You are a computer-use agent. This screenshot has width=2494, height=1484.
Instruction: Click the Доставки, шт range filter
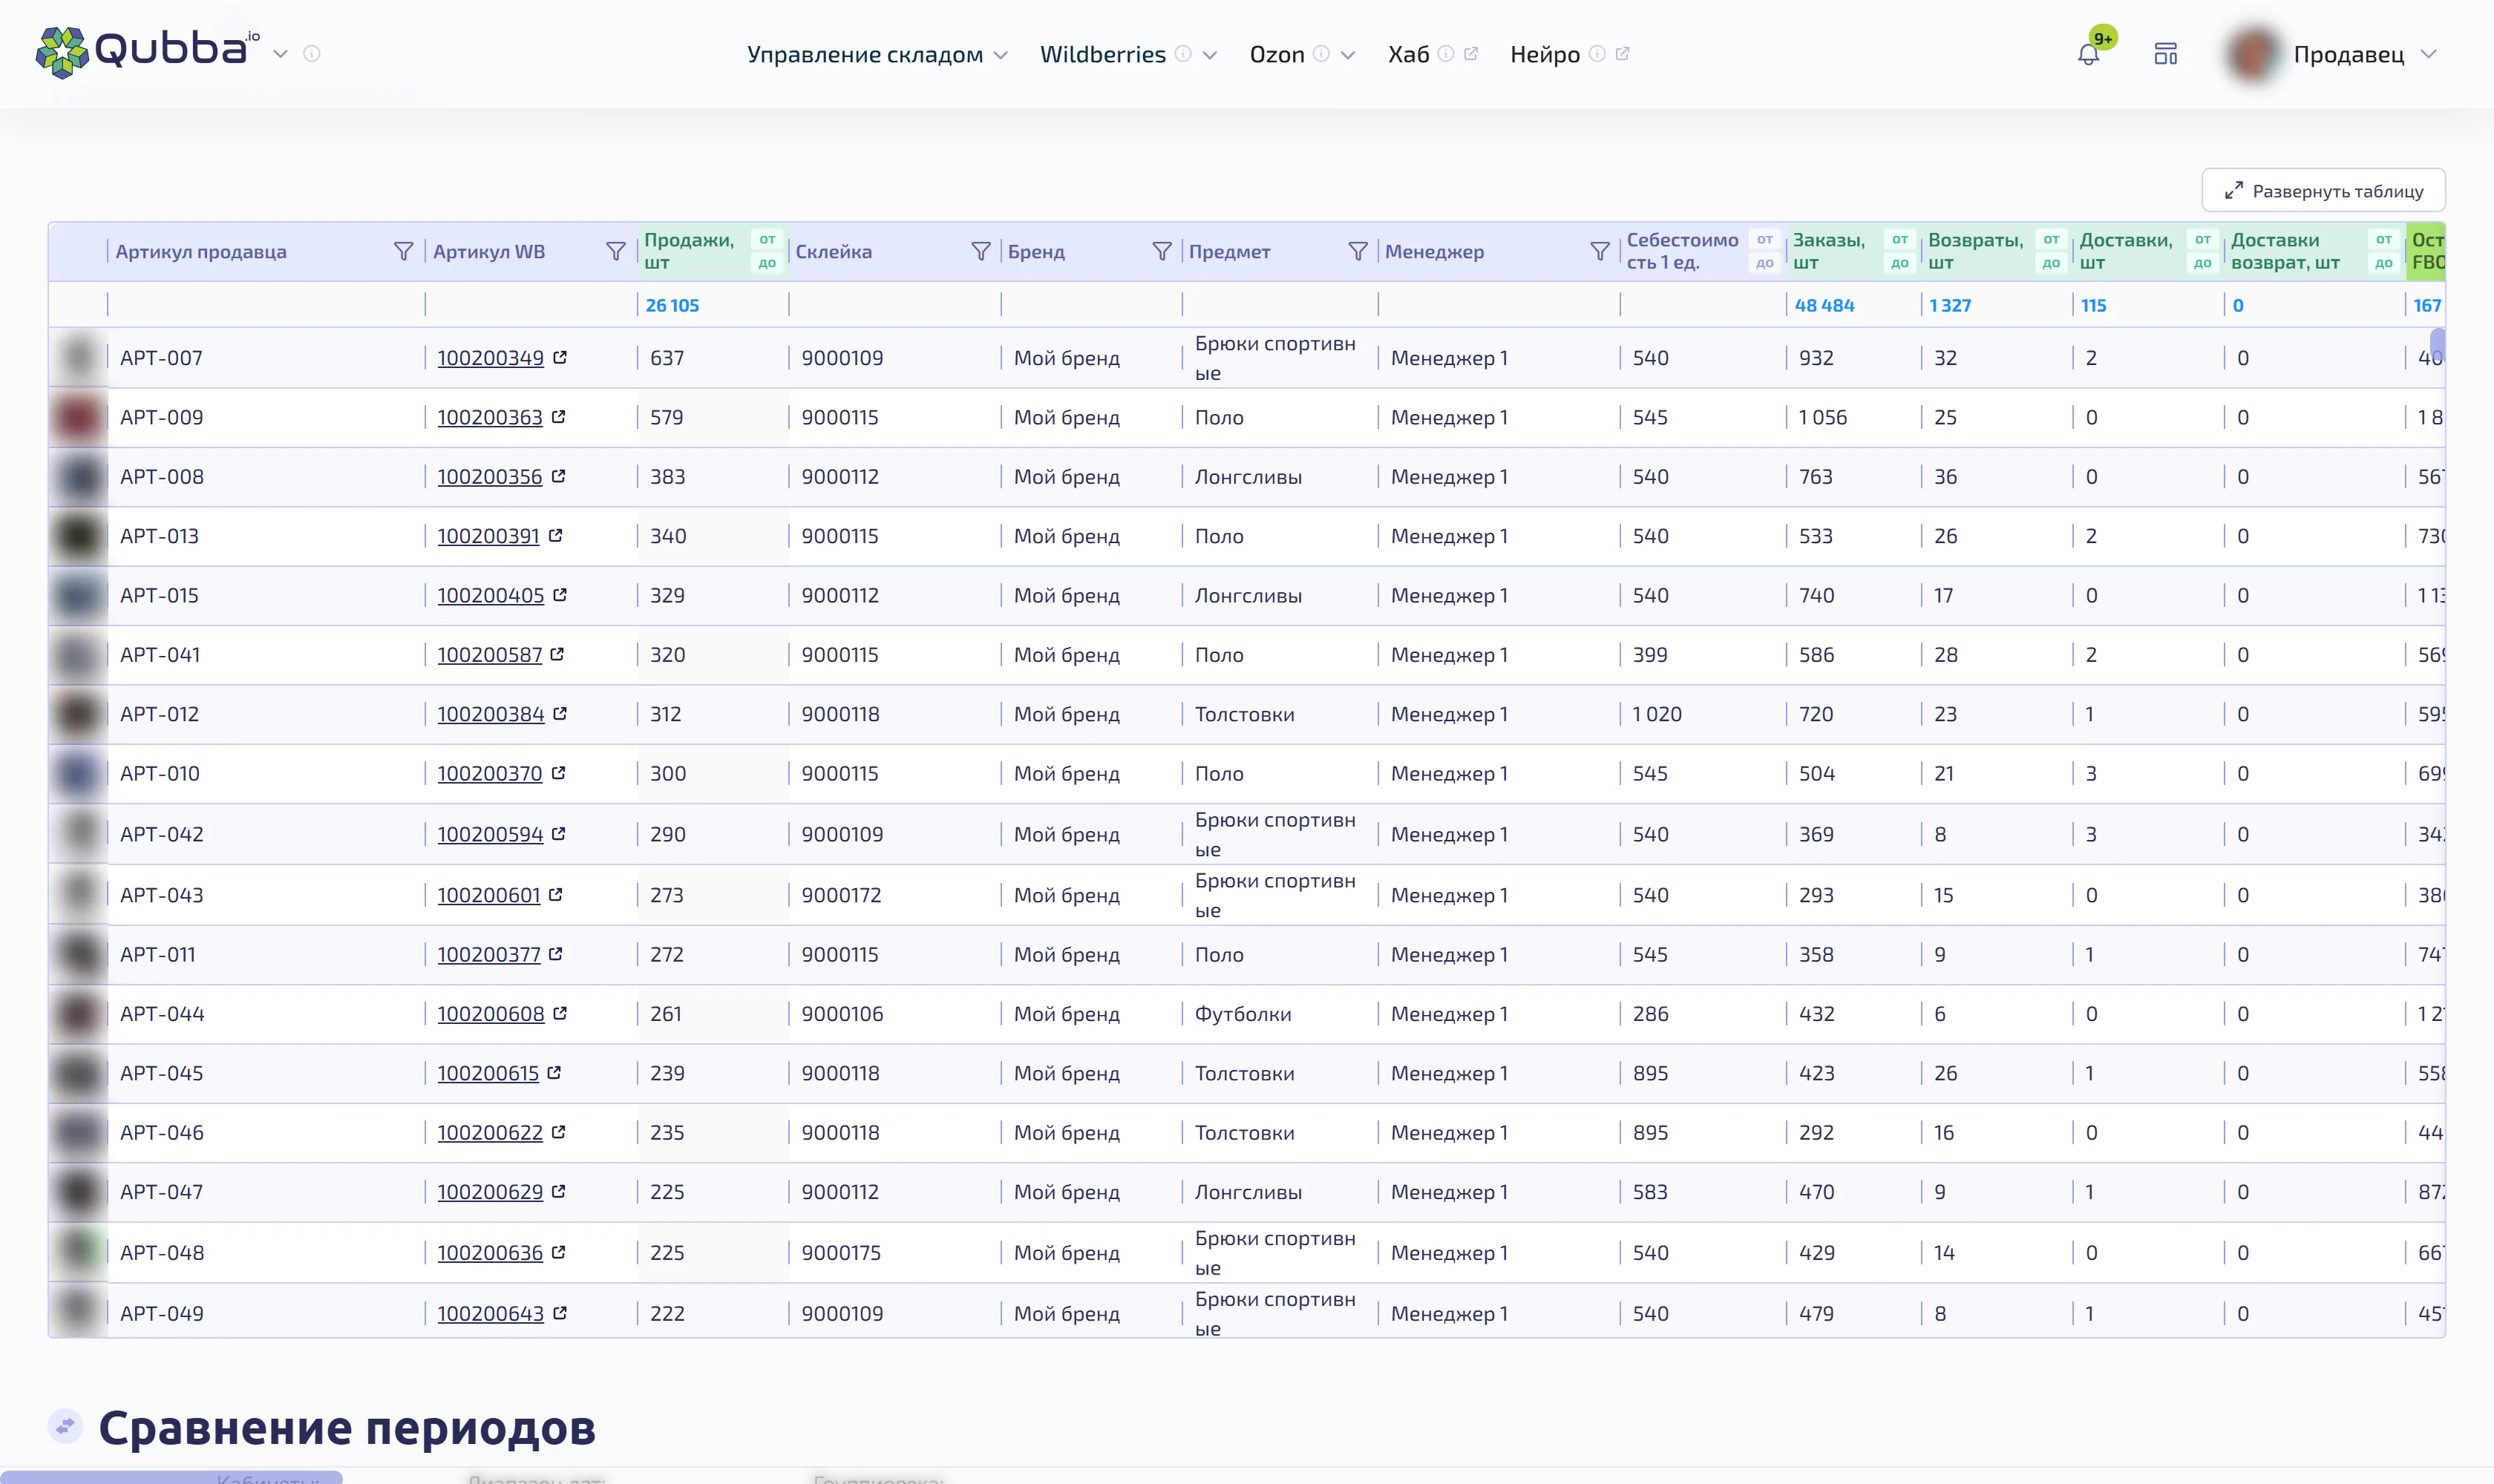click(x=2202, y=251)
